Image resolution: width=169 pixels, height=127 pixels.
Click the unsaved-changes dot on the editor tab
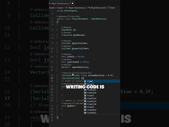click(x=73, y=3)
